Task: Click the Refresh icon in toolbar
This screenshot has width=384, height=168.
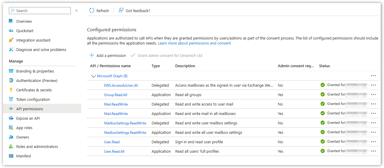Action: (92, 11)
